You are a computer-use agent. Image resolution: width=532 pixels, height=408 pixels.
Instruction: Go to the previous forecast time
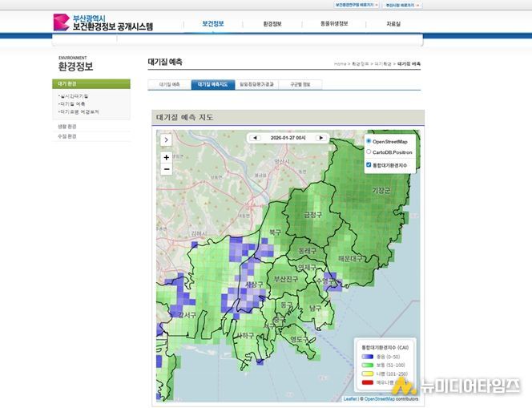[256, 138]
